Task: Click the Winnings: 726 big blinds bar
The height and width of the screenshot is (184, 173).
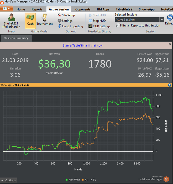Action: (86, 85)
